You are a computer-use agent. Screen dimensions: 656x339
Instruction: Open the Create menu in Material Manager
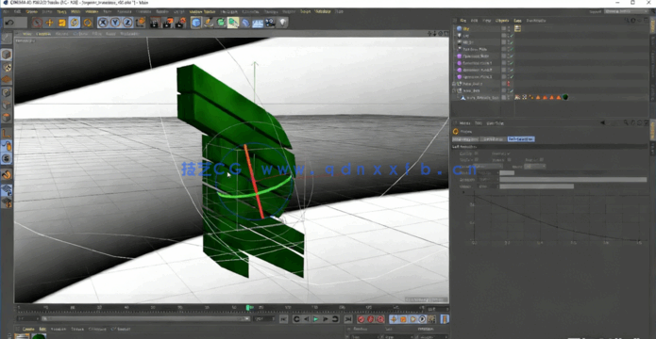(28, 329)
